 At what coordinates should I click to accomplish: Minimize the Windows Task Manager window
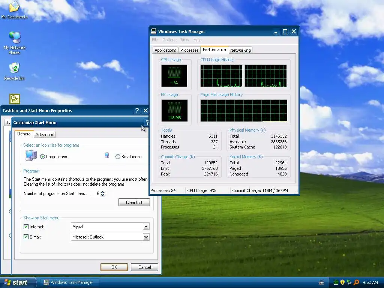[x=276, y=31]
